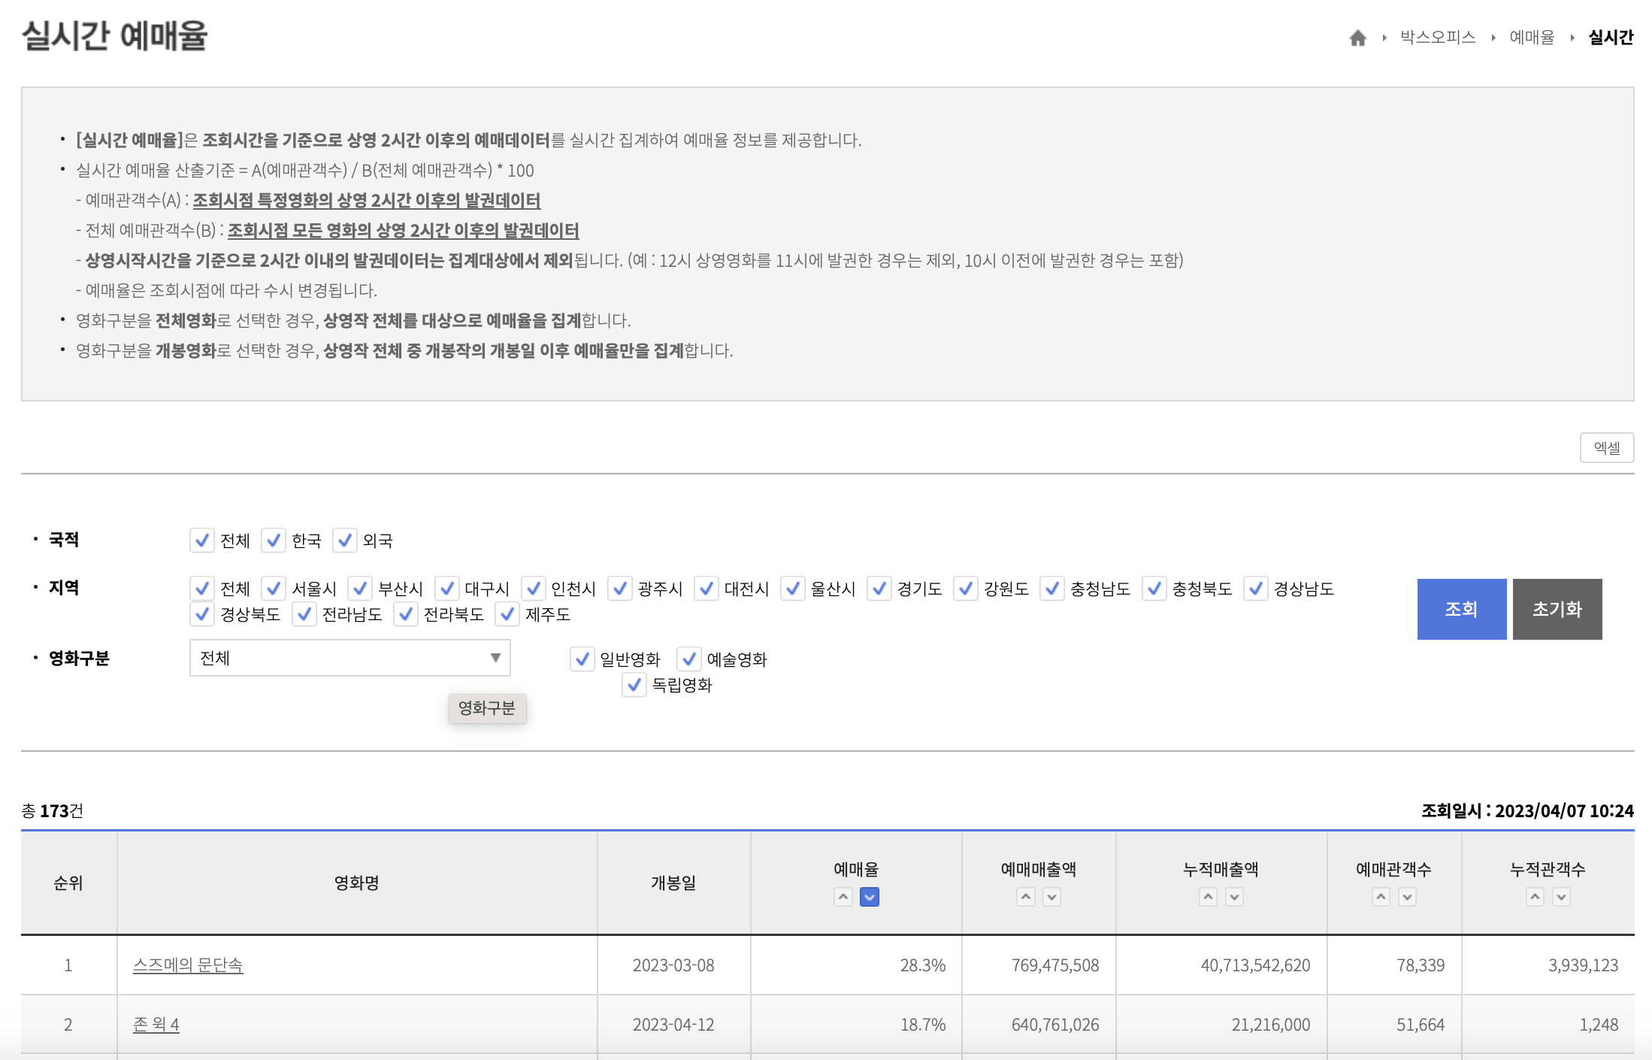Click the 영화명 column header
Viewport: 1652px width, 1060px height.
pos(357,883)
